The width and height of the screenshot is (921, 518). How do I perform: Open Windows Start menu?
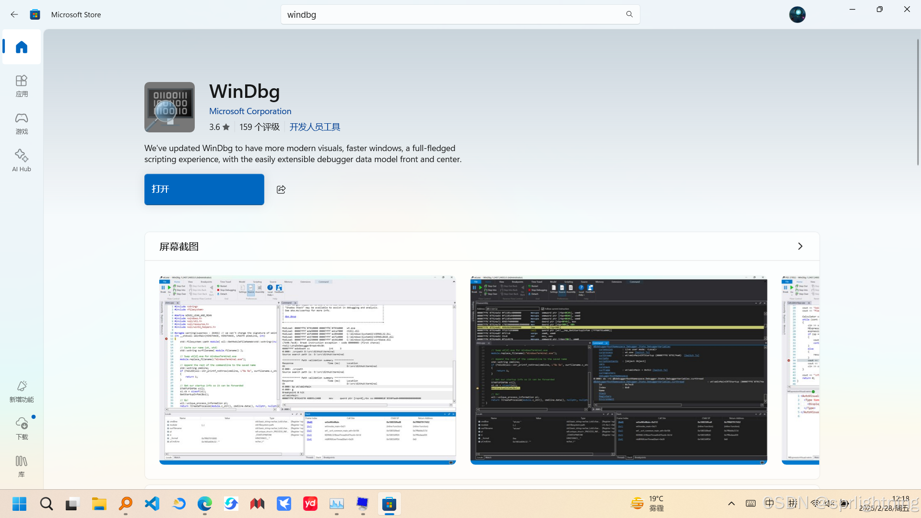19,504
